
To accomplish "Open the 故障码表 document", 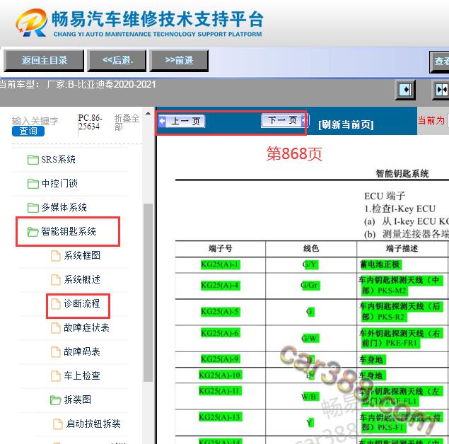I will tap(82, 351).
